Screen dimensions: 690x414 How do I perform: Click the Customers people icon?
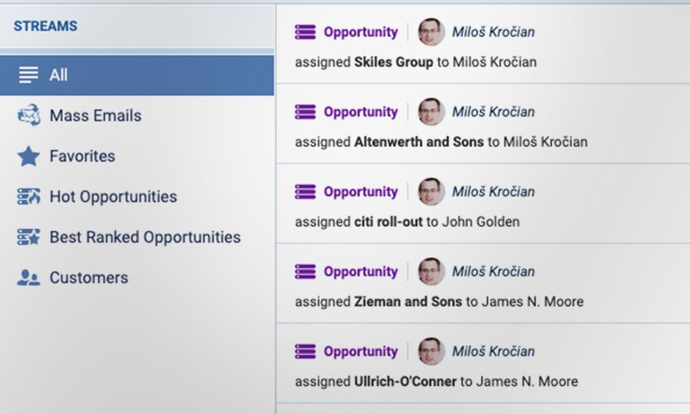[28, 278]
